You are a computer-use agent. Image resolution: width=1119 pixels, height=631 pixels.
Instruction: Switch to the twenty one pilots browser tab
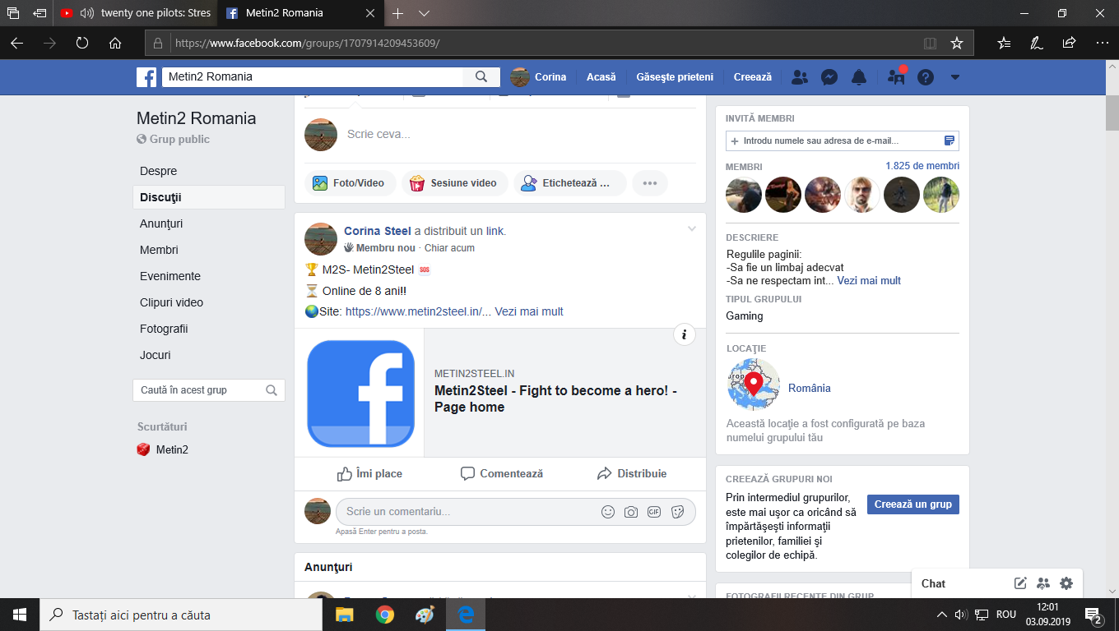click(x=137, y=13)
